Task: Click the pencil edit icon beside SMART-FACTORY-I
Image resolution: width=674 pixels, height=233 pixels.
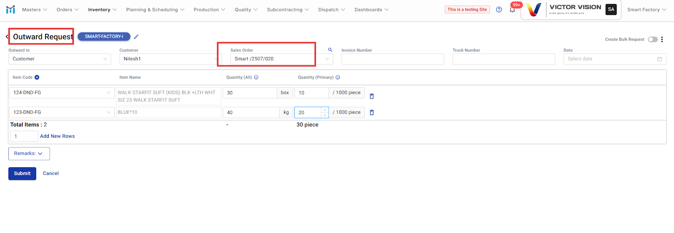Action: point(136,37)
